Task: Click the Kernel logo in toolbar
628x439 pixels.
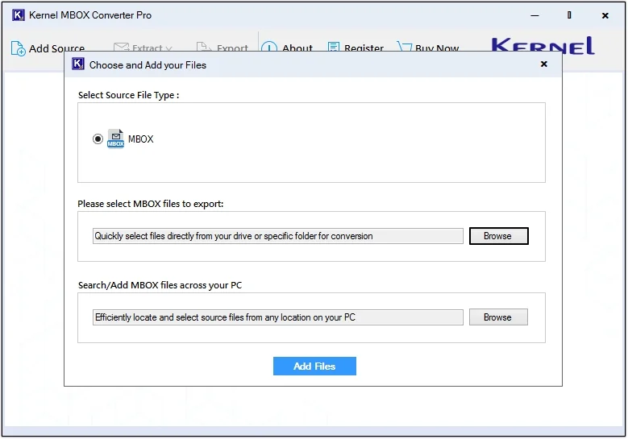Action: tap(543, 45)
